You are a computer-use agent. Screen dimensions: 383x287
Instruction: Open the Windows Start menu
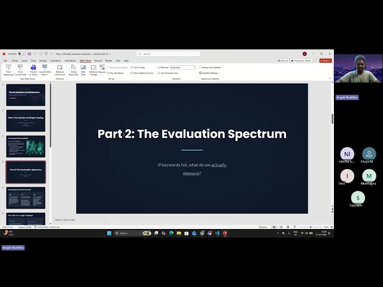109,233
